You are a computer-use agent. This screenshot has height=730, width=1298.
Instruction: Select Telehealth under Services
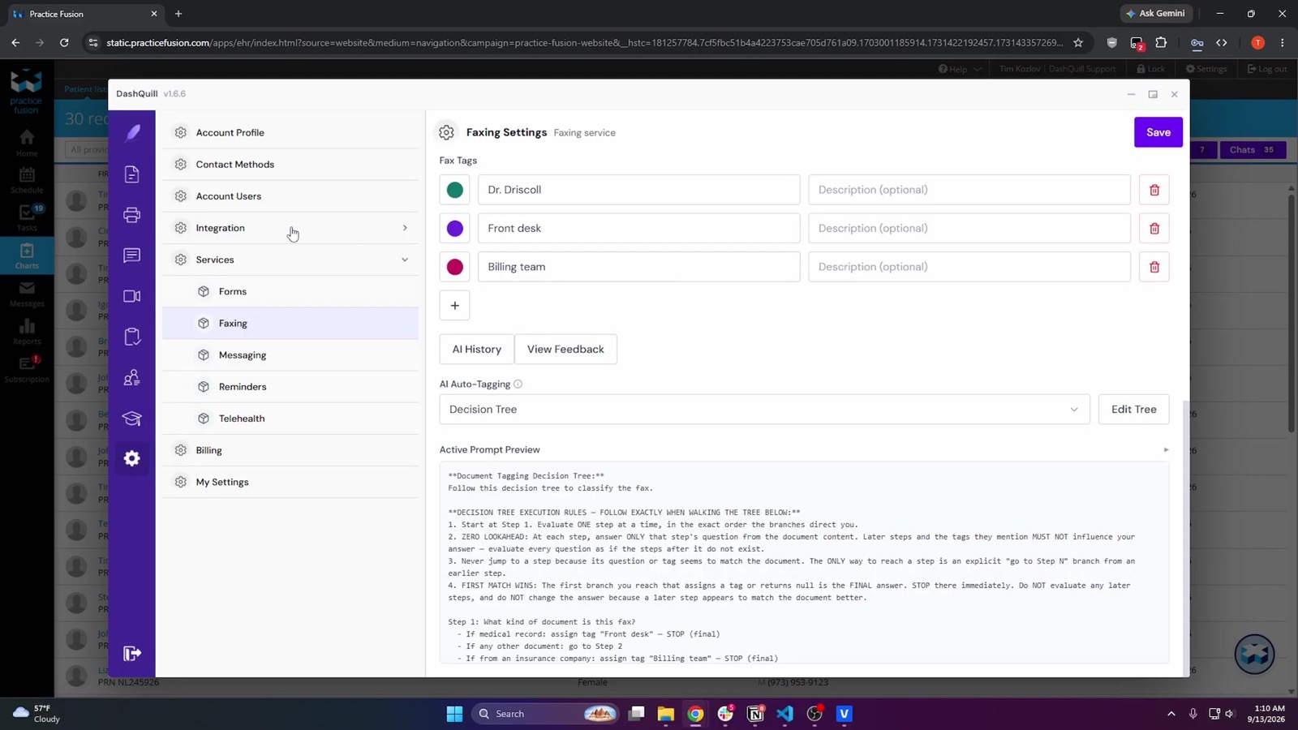290,419
